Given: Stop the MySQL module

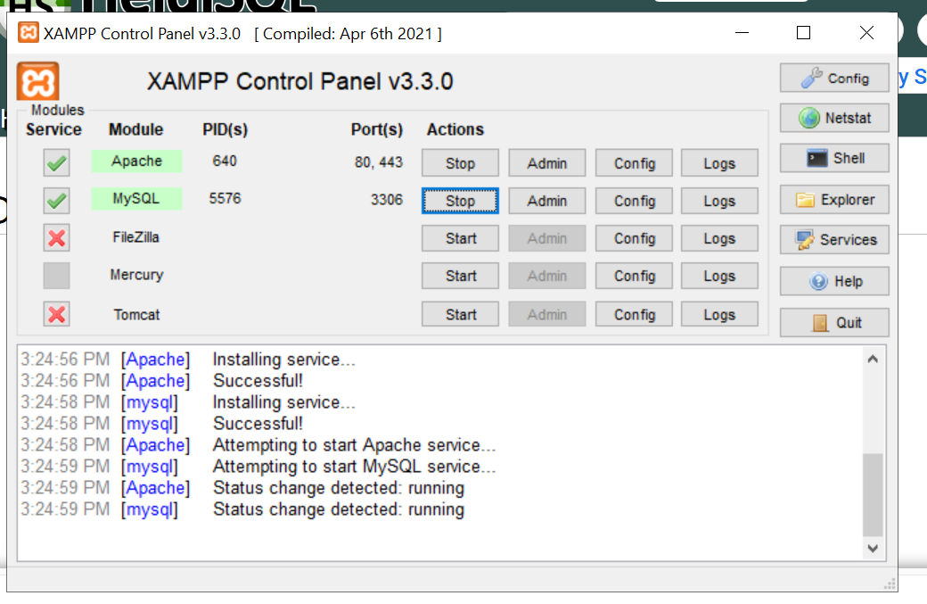Looking at the screenshot, I should coord(460,201).
